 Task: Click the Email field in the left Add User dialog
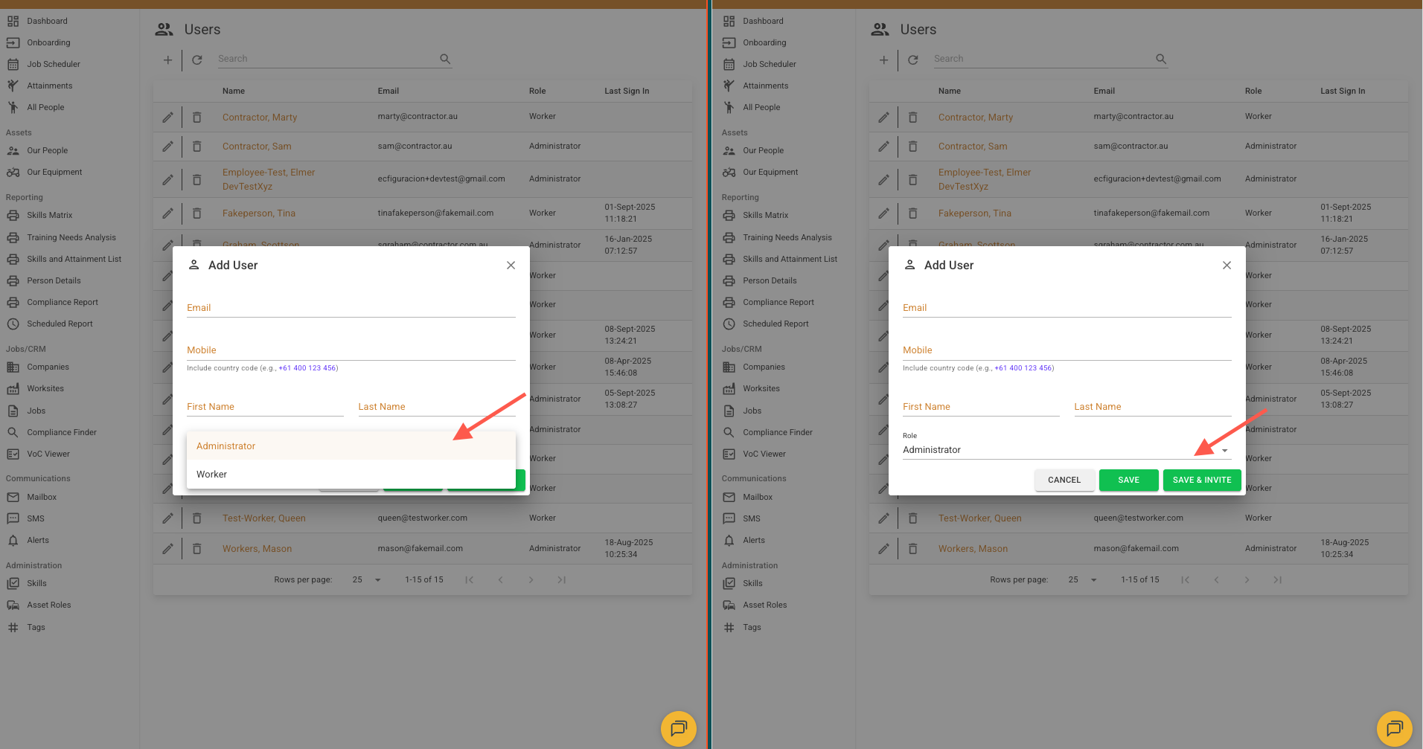pyautogui.click(x=351, y=308)
